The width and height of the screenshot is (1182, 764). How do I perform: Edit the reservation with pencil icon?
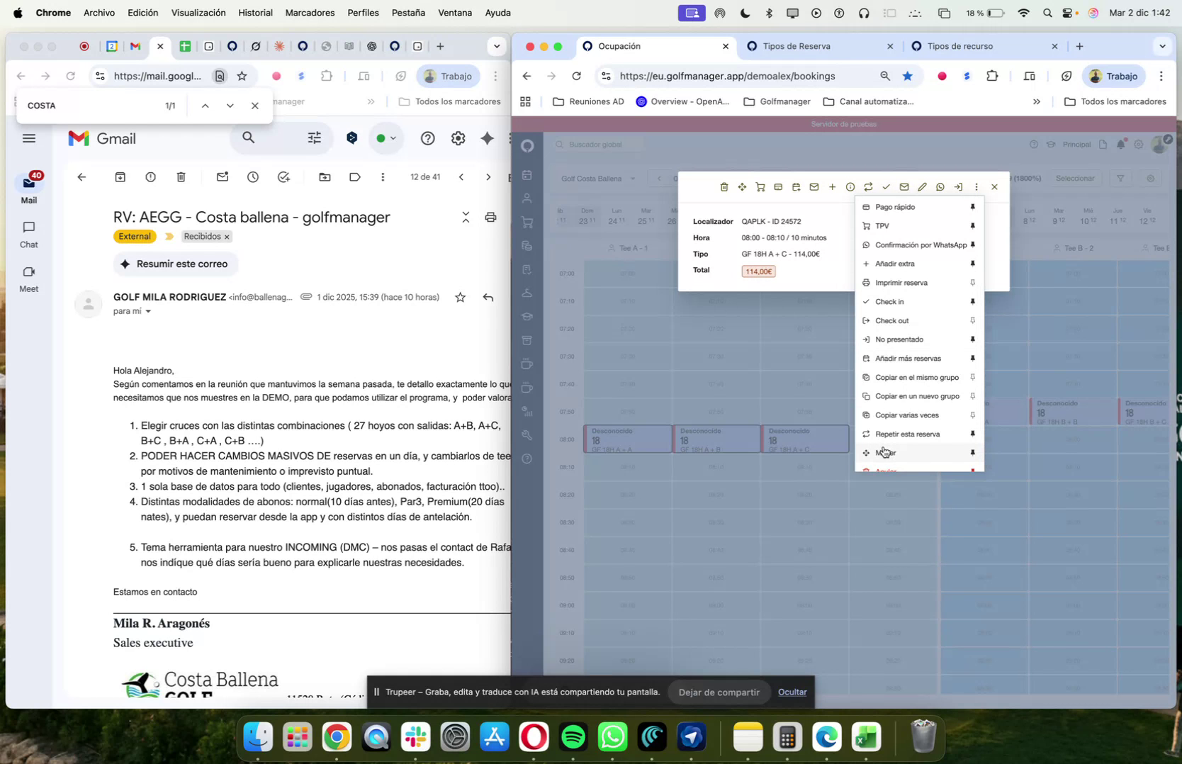[922, 186]
